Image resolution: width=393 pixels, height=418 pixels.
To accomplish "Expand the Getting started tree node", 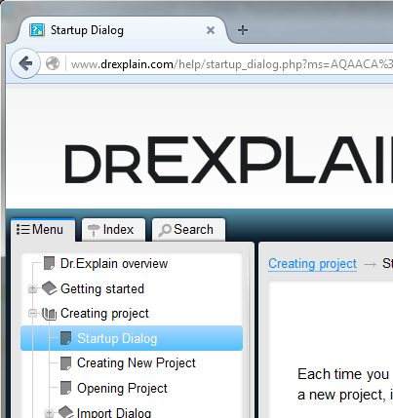I will point(32,288).
